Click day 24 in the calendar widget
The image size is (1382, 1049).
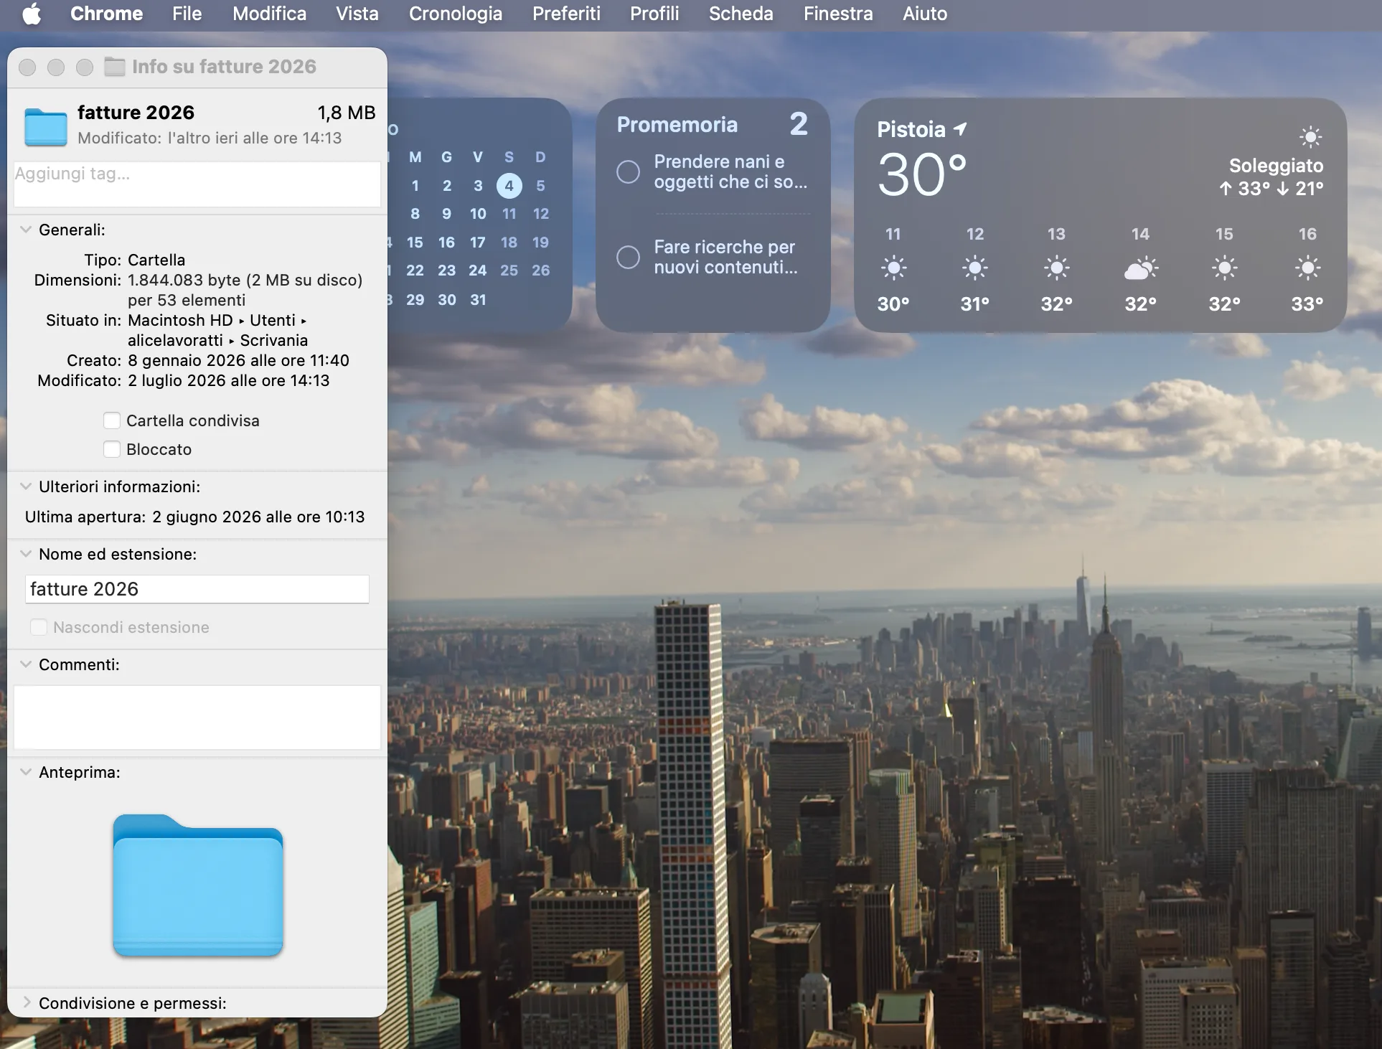tap(478, 271)
